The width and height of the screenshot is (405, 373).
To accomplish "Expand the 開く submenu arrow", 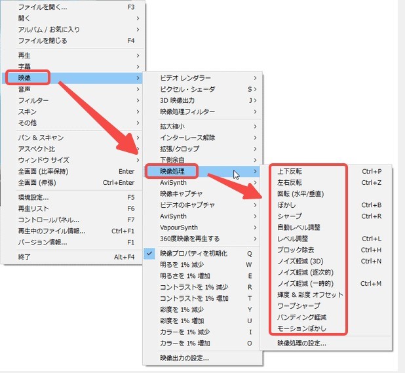I will coord(138,18).
